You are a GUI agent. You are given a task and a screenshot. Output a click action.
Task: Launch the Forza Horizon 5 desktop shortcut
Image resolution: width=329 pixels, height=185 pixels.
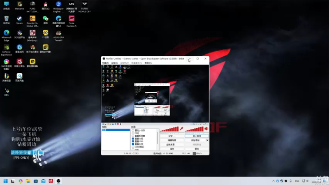coord(71,21)
